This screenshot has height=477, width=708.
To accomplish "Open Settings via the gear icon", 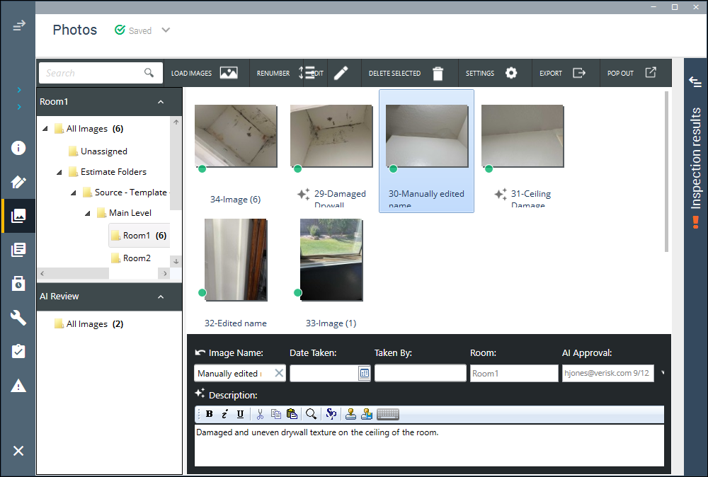I will pos(511,73).
